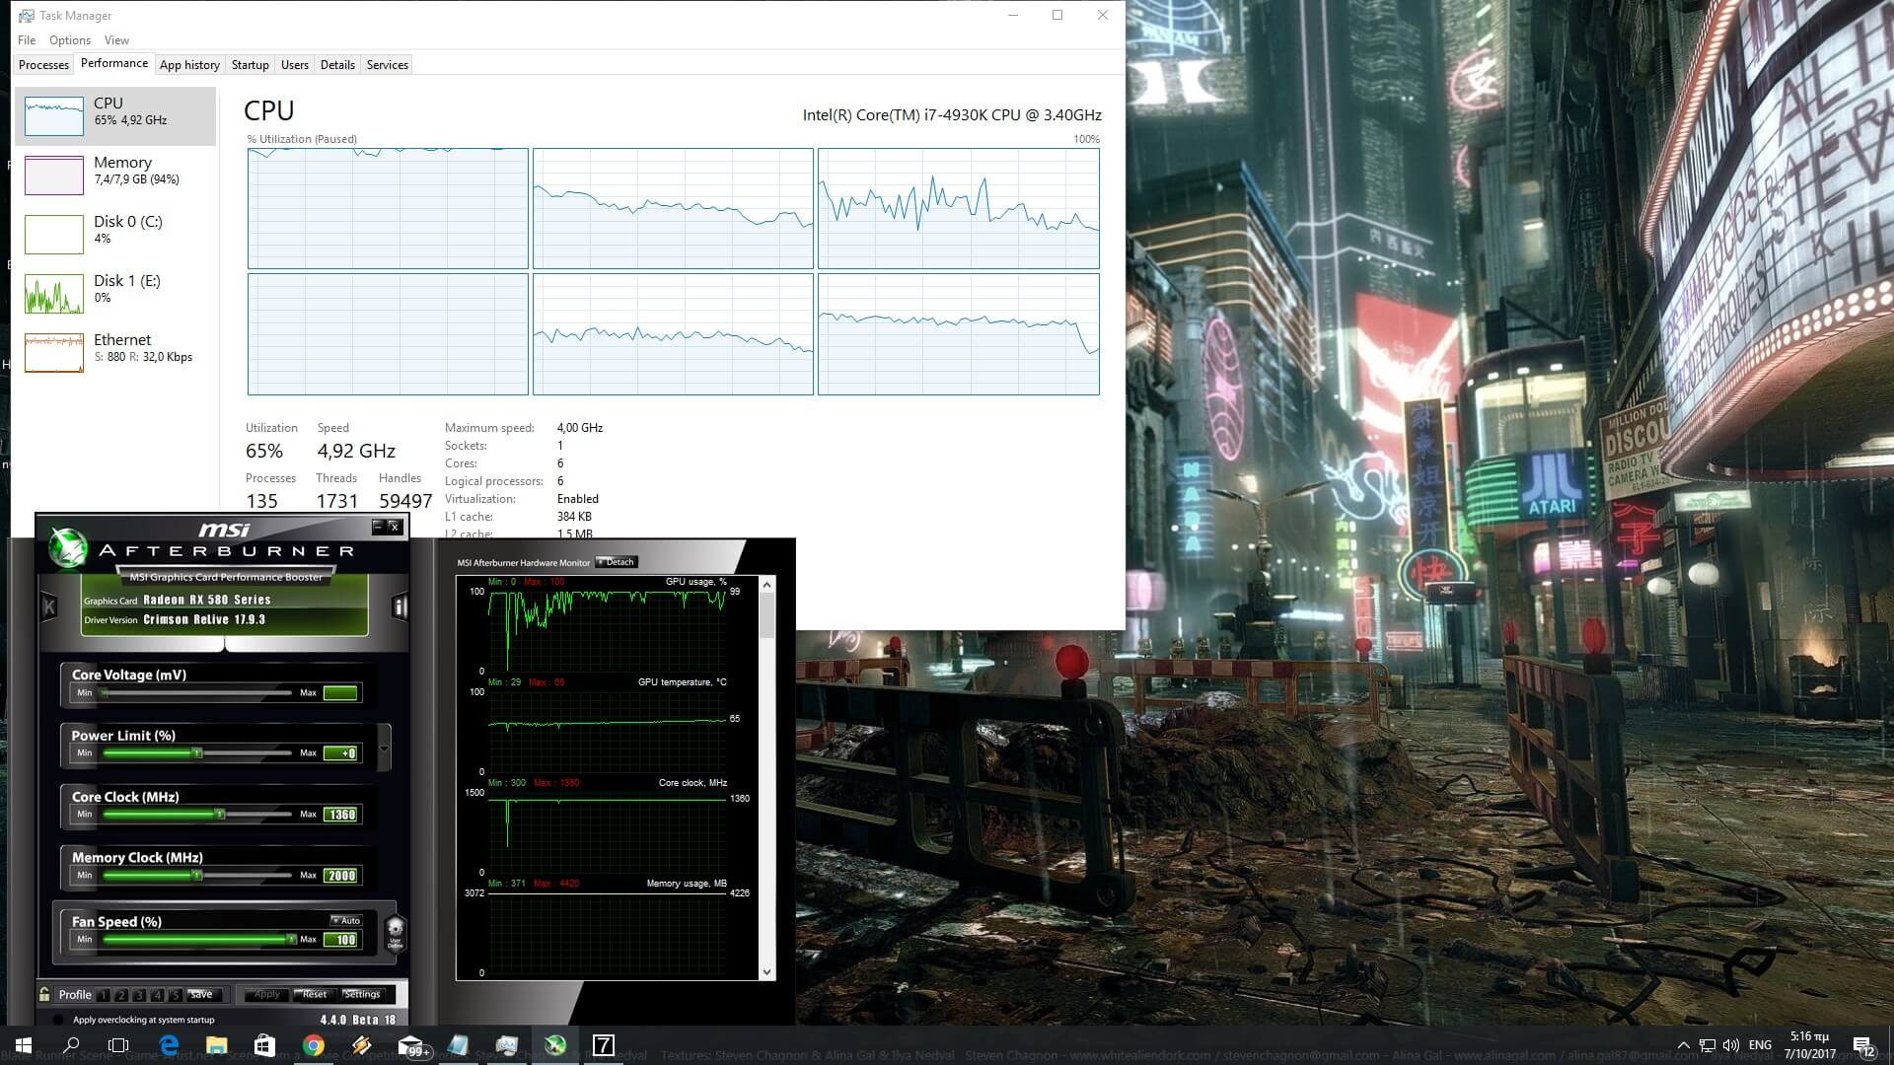
Task: Click the fan User Define gear icon
Action: [395, 931]
